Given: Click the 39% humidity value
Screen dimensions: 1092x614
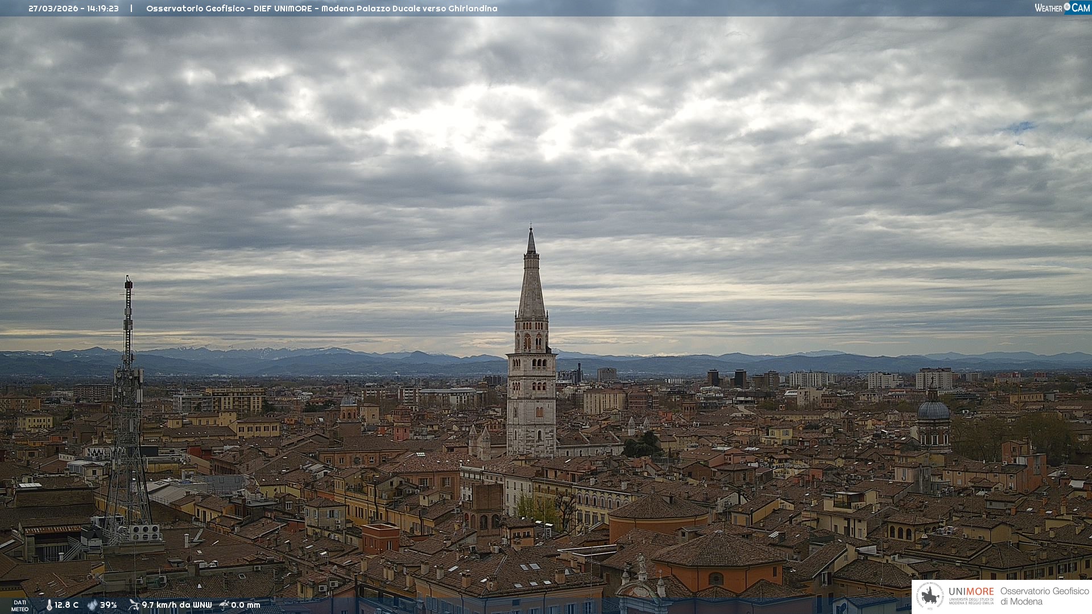Looking at the screenshot, I should point(109,605).
